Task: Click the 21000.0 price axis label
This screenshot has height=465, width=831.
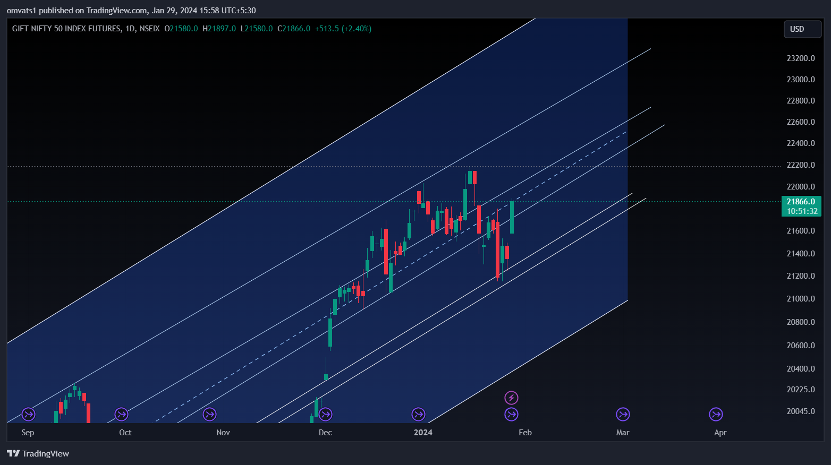Action: tap(801, 299)
